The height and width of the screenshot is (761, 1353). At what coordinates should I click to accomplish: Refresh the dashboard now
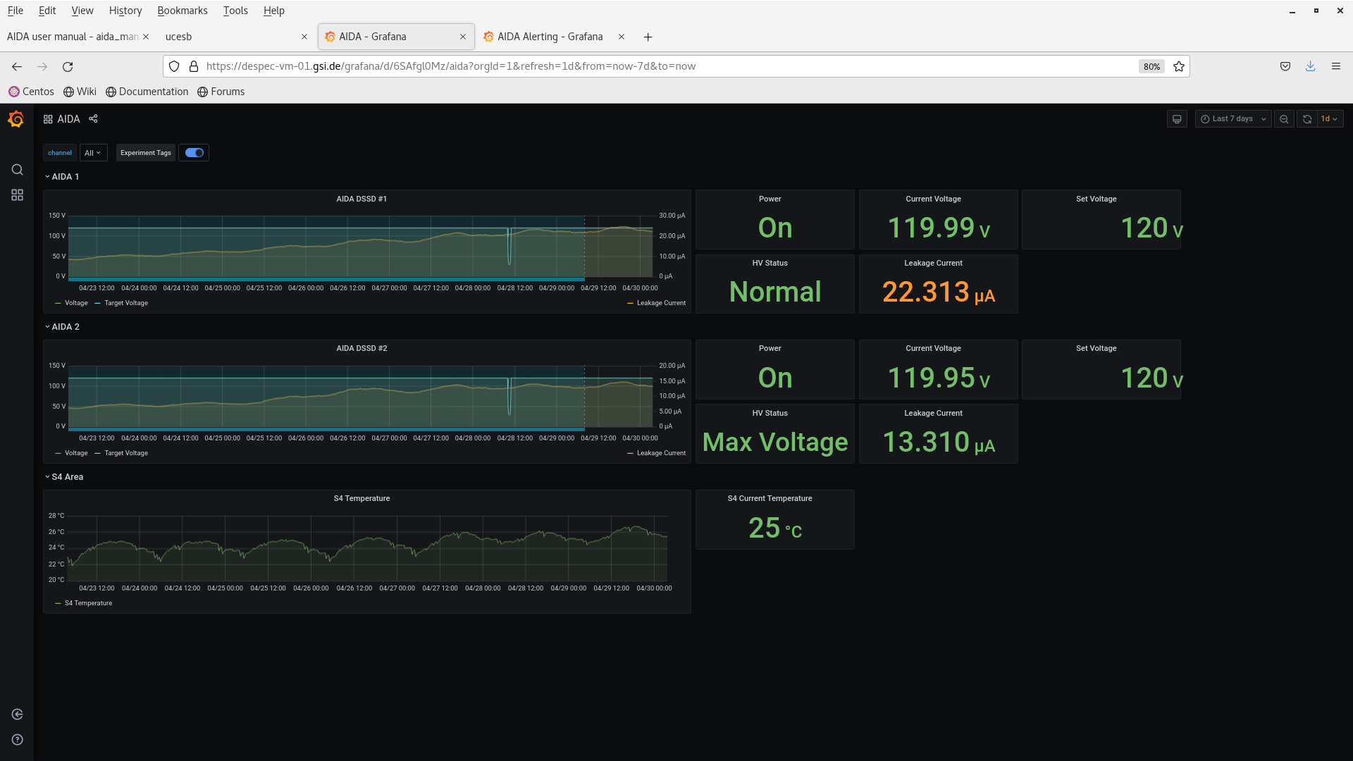1307,119
